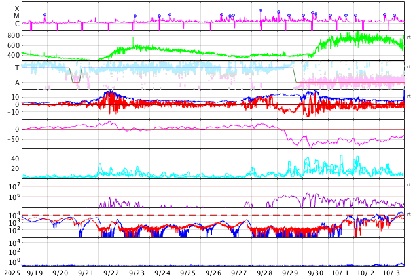
Task: Click the 800 tick on green plot
Action: 14,35
